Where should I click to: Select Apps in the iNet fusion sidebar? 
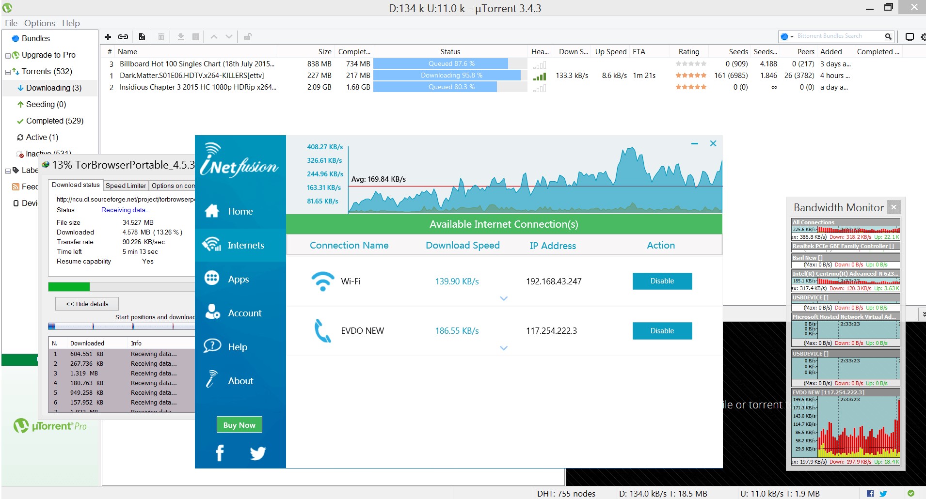pyautogui.click(x=238, y=279)
